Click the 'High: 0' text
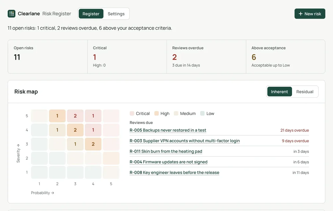The width and height of the screenshot is (333, 211). [99, 65]
